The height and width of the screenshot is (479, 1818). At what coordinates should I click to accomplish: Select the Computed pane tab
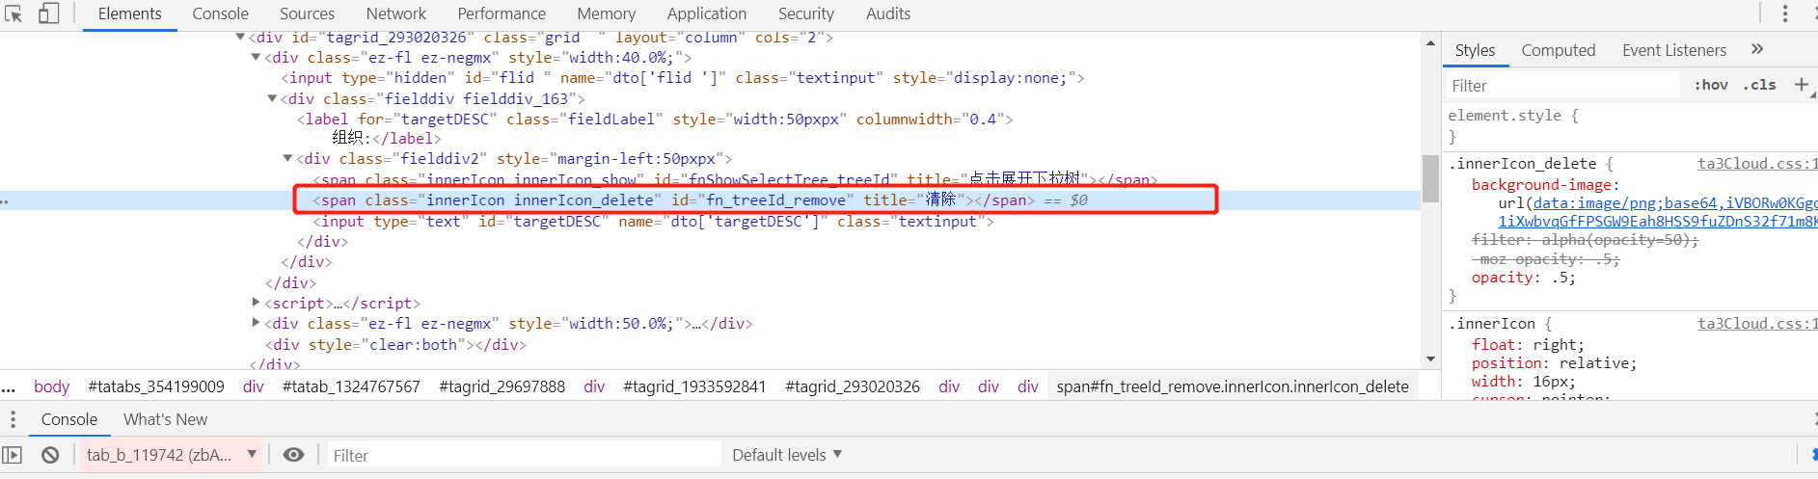click(x=1559, y=50)
